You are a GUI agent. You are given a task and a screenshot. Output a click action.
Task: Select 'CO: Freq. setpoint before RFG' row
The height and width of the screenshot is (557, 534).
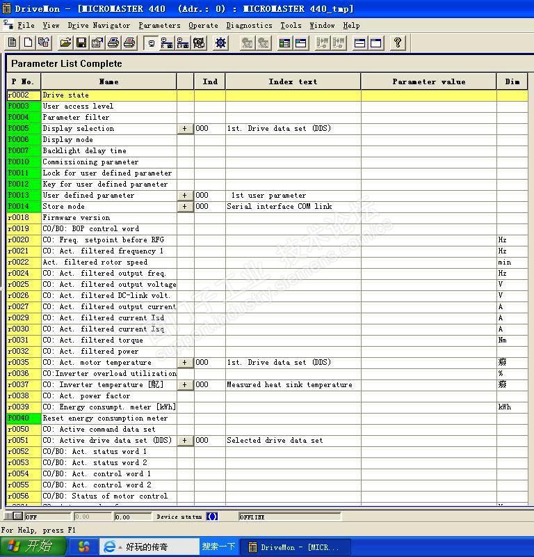(267, 240)
